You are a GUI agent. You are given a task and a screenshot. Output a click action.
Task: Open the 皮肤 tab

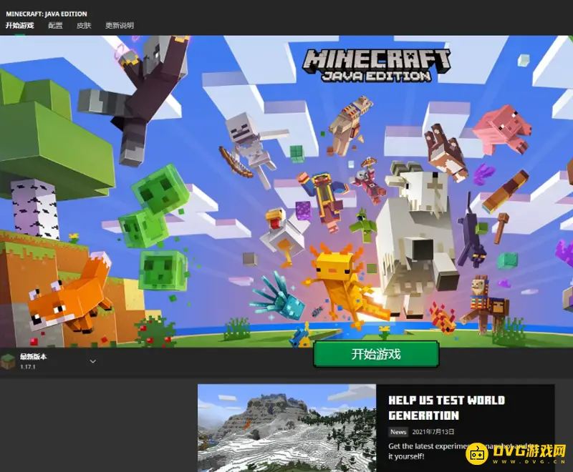coord(84,26)
